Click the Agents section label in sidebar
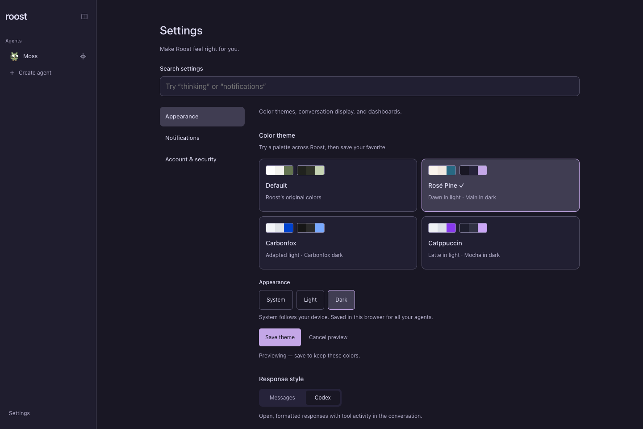643x429 pixels. coord(13,41)
